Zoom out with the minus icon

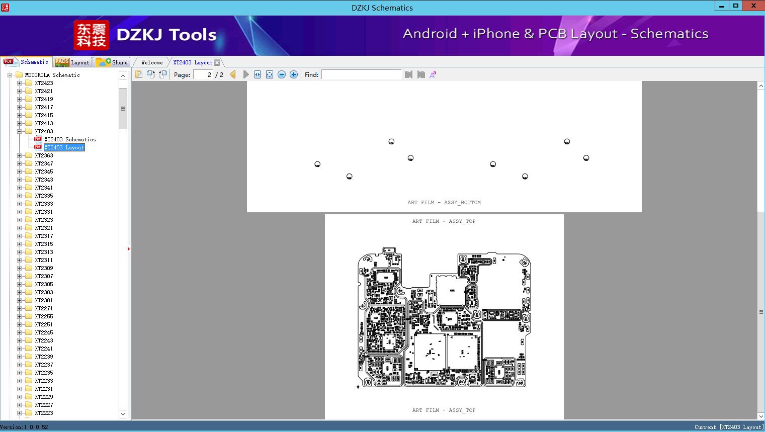(282, 74)
